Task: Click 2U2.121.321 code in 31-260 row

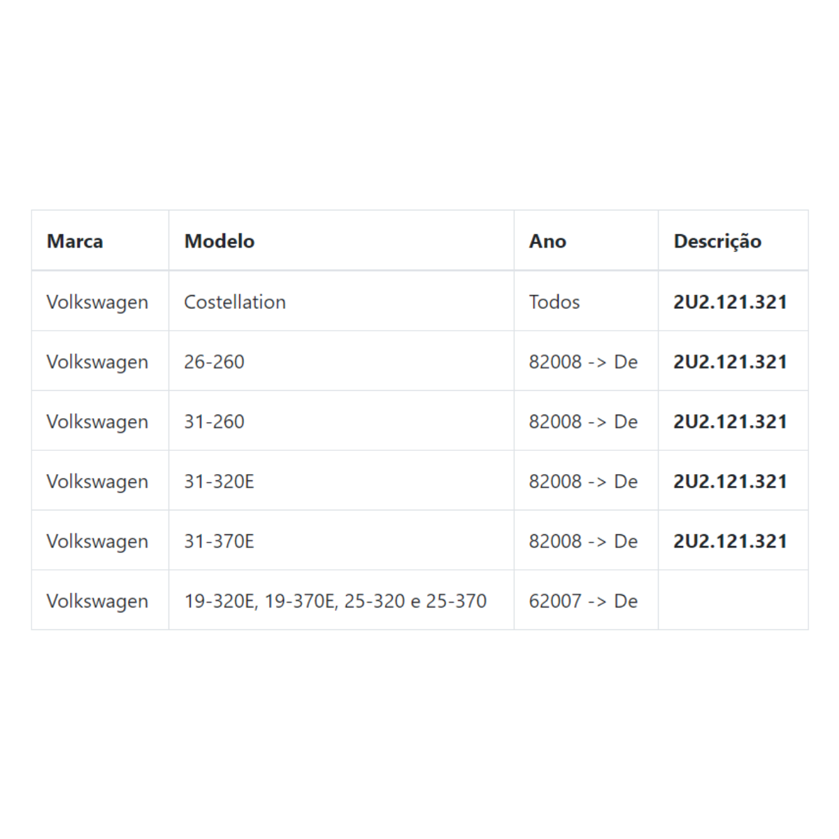Action: [730, 421]
